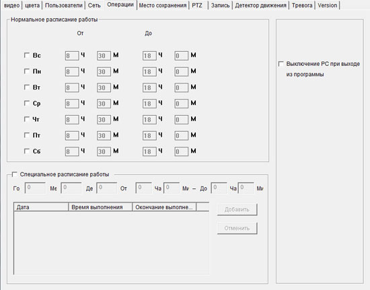Click the До minutes field in special schedule
Image resolution: width=370 pixels, height=290 pixels.
coord(246,188)
